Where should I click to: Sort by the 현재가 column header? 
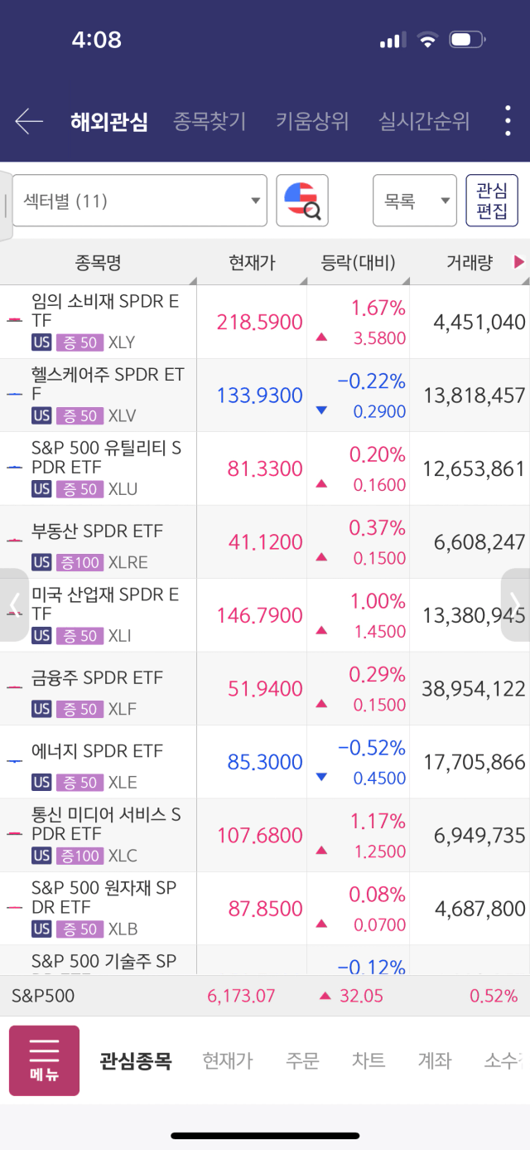[252, 263]
